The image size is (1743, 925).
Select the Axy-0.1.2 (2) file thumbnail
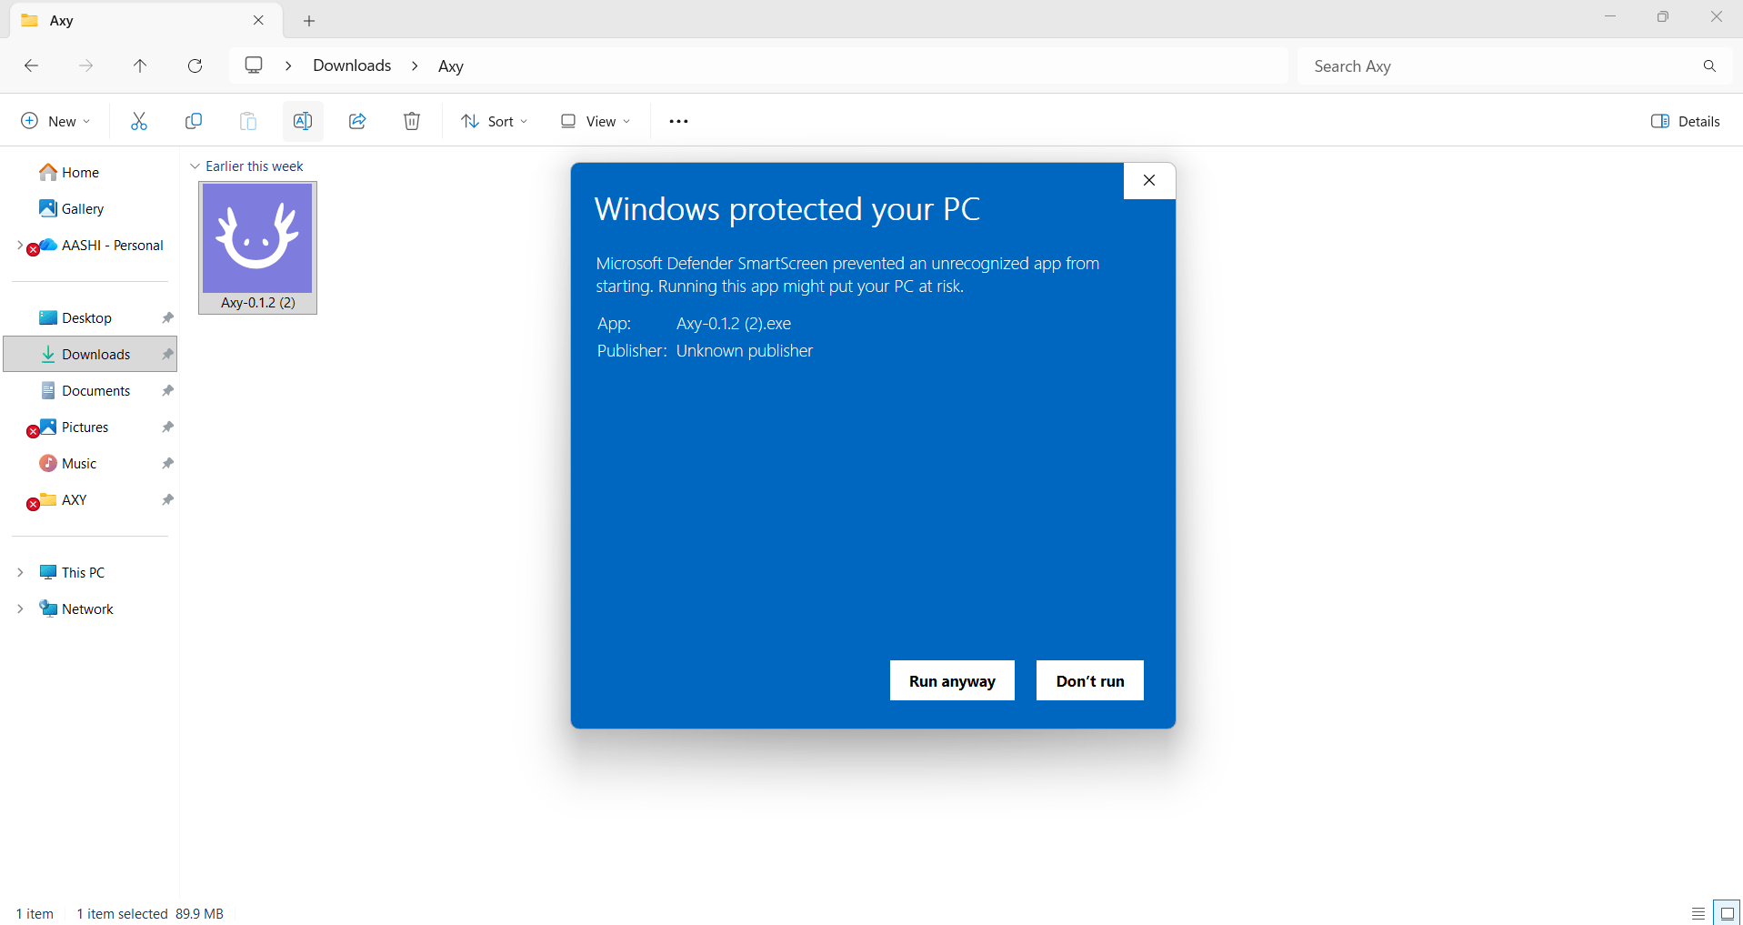pos(257,247)
